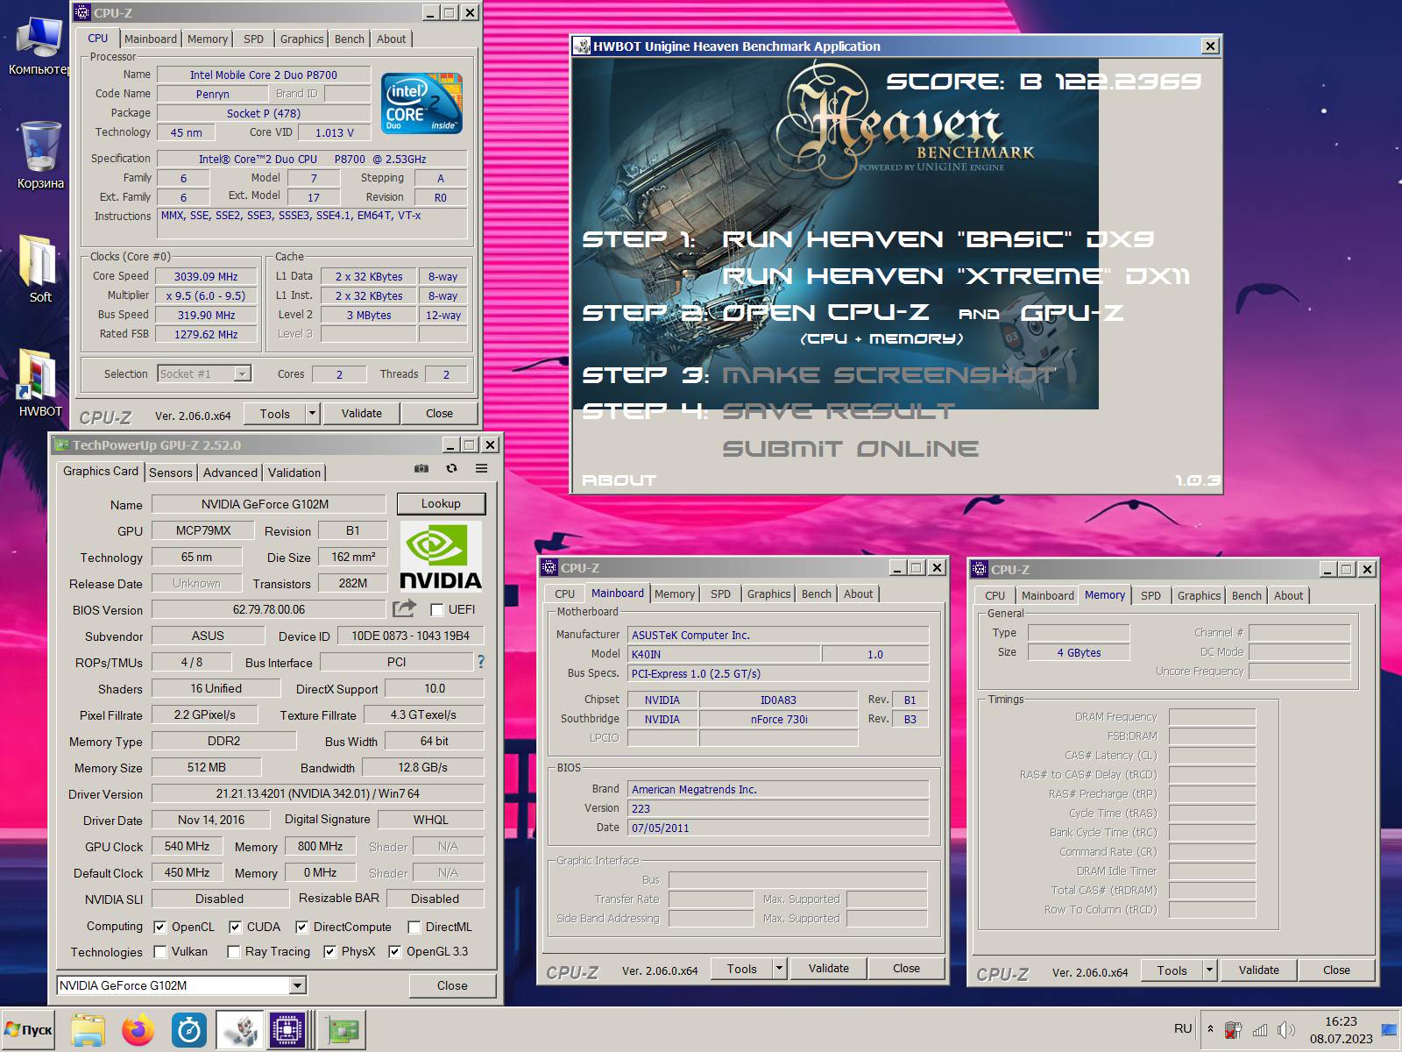
Task: Click the BIOS export share icon in GPU-Z
Action: coord(405,608)
